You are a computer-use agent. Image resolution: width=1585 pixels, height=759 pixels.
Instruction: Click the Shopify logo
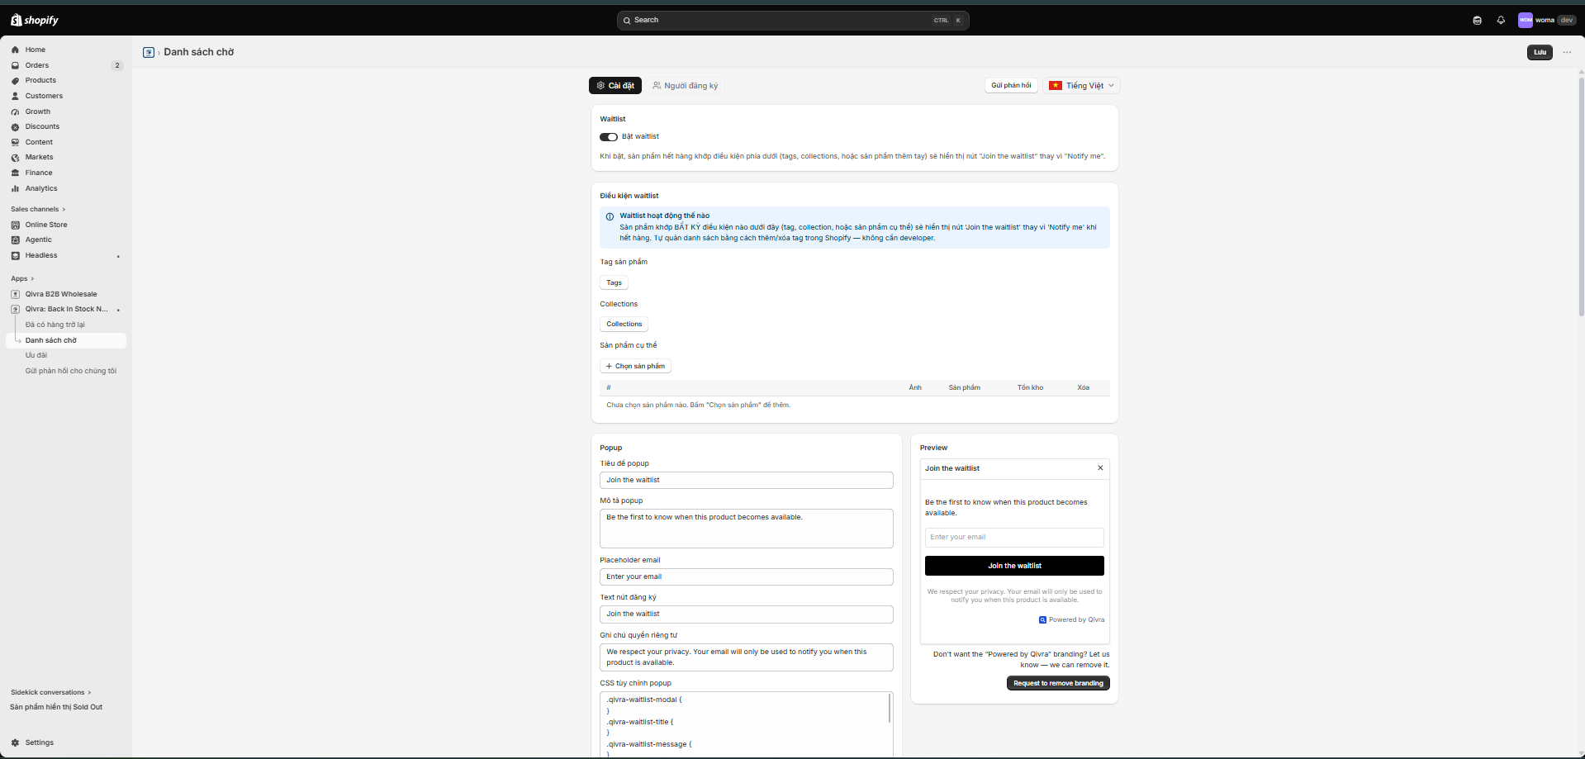(x=35, y=20)
